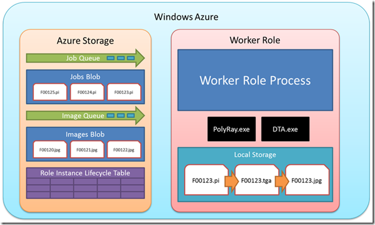Click the DTA.exe black box
This screenshot has width=375, height=225.
tap(285, 129)
